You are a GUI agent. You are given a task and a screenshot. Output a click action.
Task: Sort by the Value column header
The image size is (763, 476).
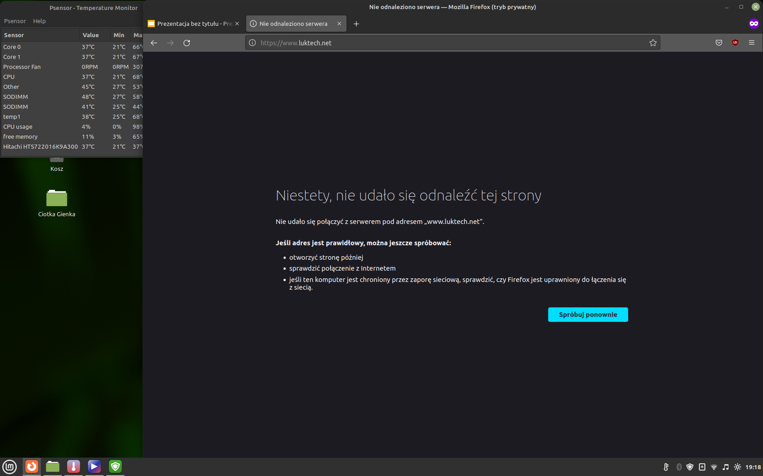click(91, 35)
